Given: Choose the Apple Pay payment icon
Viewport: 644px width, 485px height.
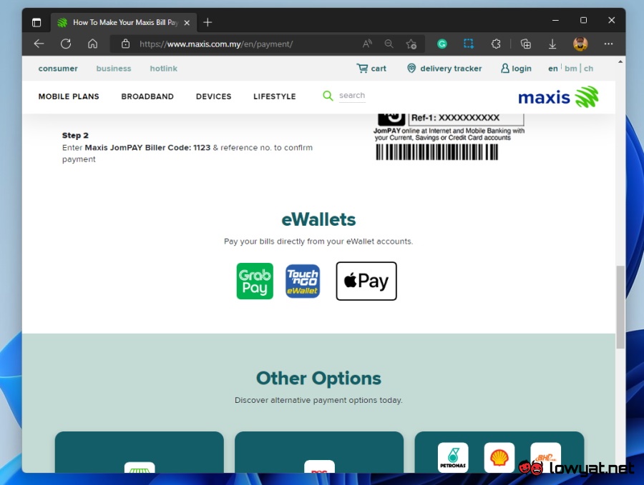Looking at the screenshot, I should pos(366,281).
